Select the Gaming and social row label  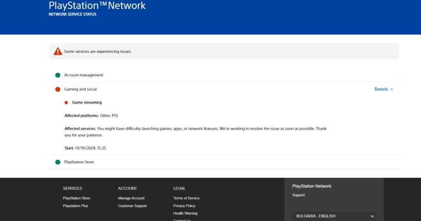(80, 89)
